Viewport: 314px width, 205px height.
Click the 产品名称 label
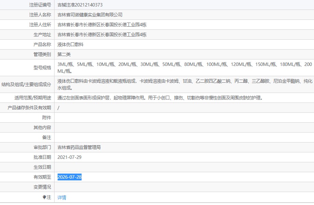tap(42, 44)
